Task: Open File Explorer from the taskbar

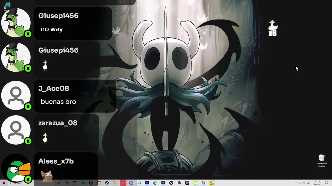Action: tap(115, 183)
